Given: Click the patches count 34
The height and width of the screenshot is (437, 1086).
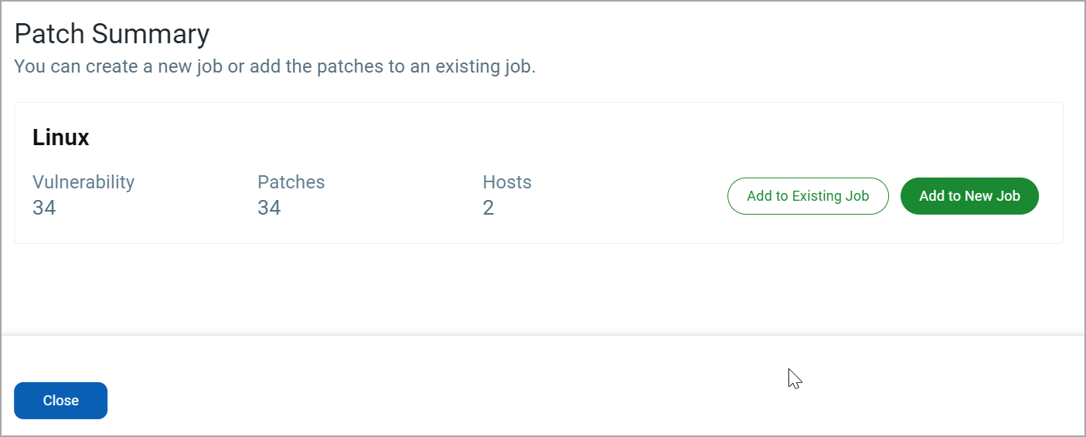Looking at the screenshot, I should [269, 208].
